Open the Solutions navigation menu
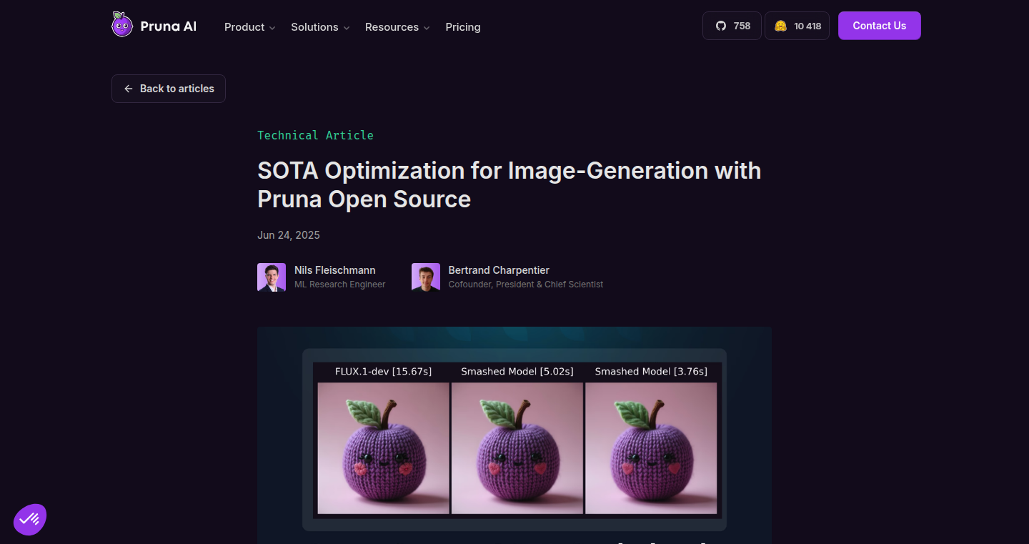 click(x=320, y=27)
